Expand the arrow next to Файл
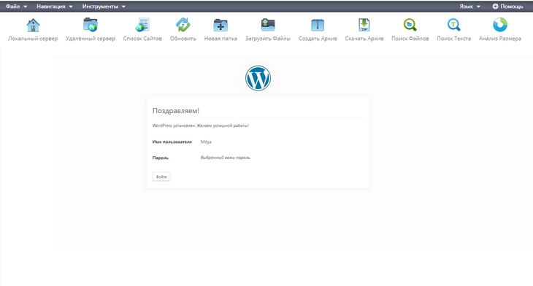 [x=25, y=7]
